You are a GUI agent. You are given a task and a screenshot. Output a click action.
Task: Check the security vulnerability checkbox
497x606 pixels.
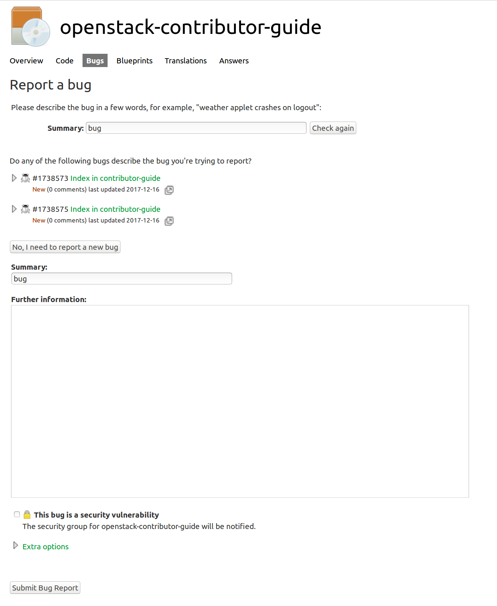click(x=17, y=514)
